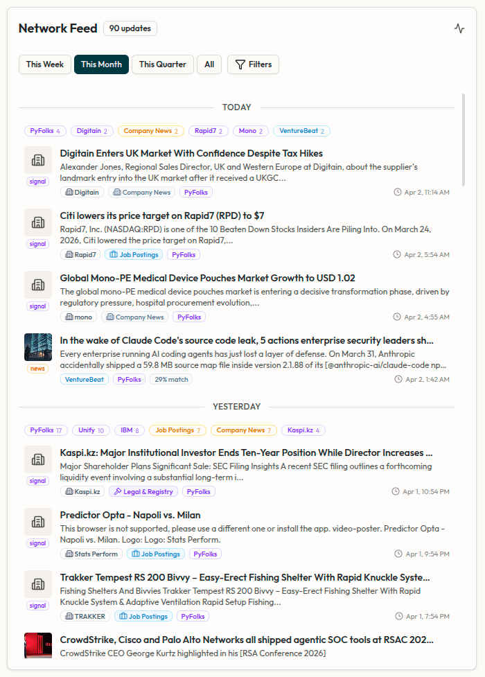Open CrowdStrike article red thumbnail

coord(38,646)
